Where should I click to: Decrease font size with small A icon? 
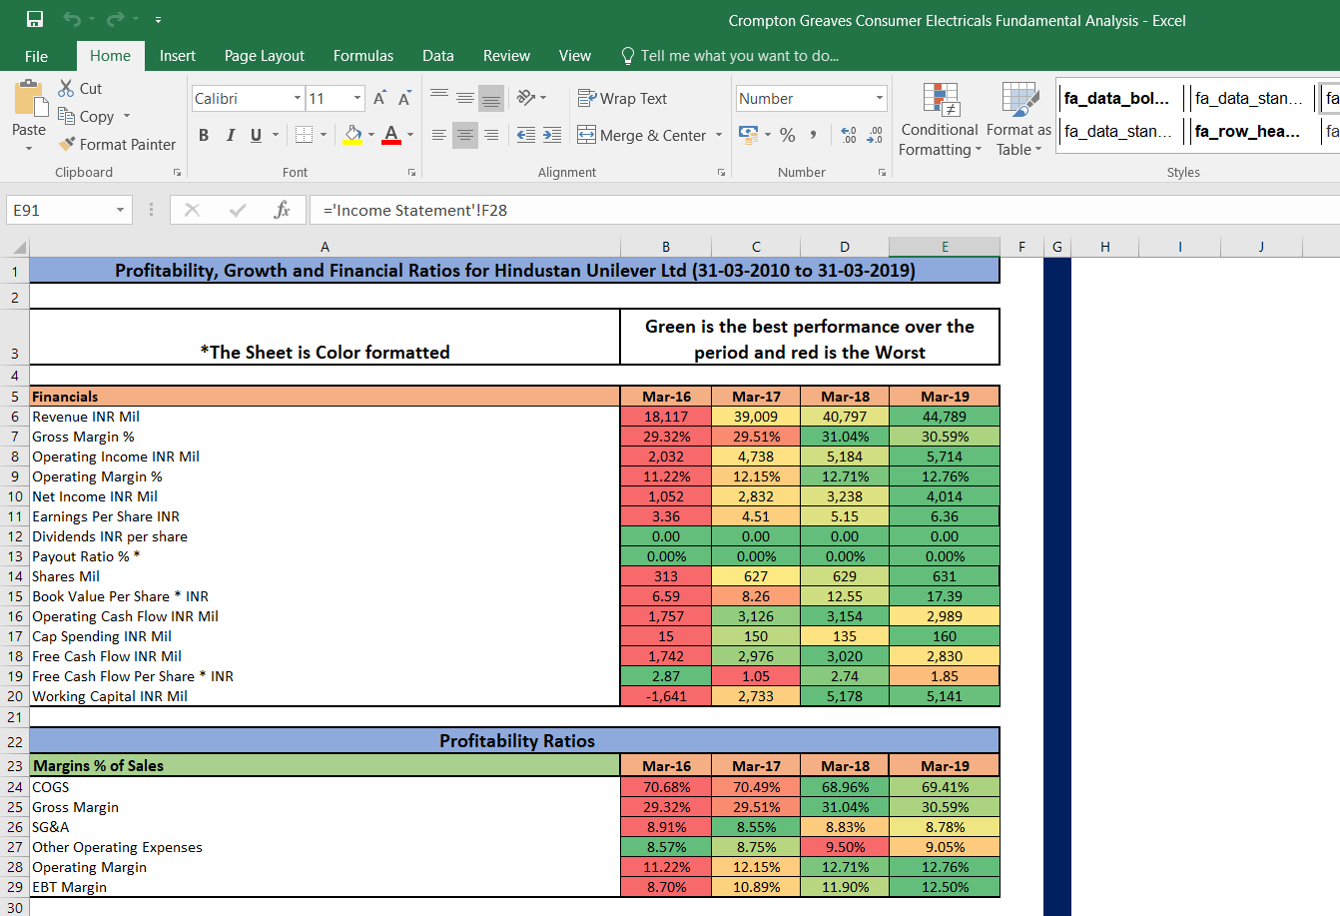tap(403, 98)
